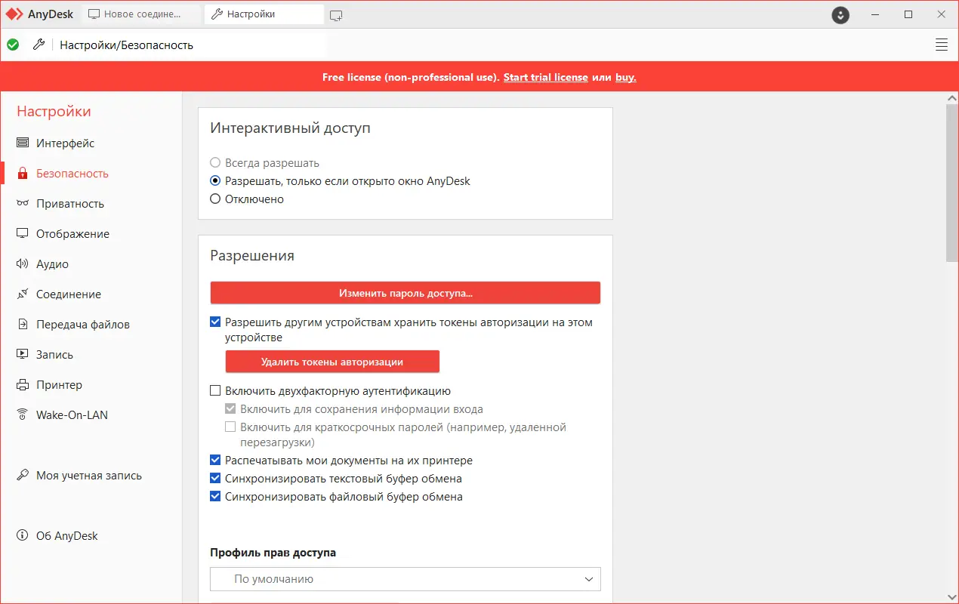Click the 'Разрешения' section heading

[252, 255]
